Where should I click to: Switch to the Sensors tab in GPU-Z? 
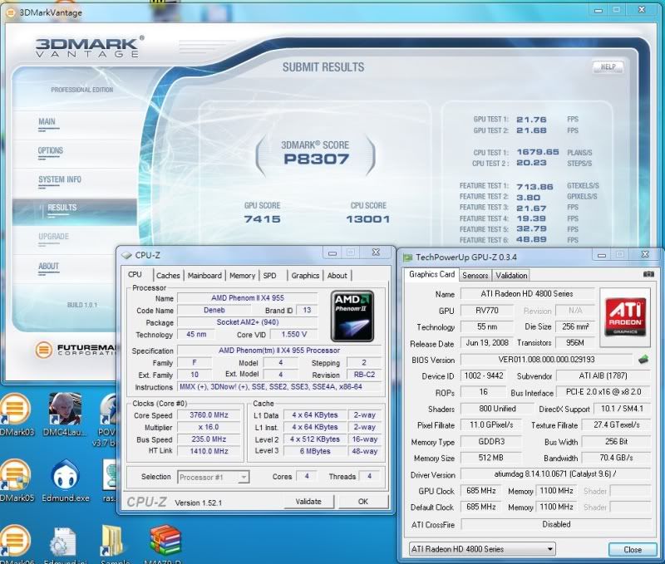coord(475,276)
